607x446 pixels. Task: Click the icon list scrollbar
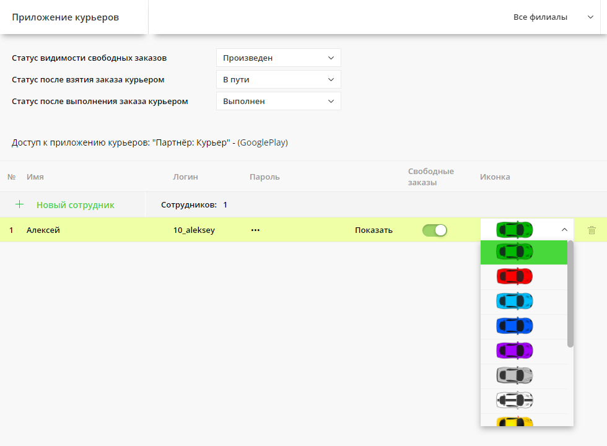click(570, 294)
